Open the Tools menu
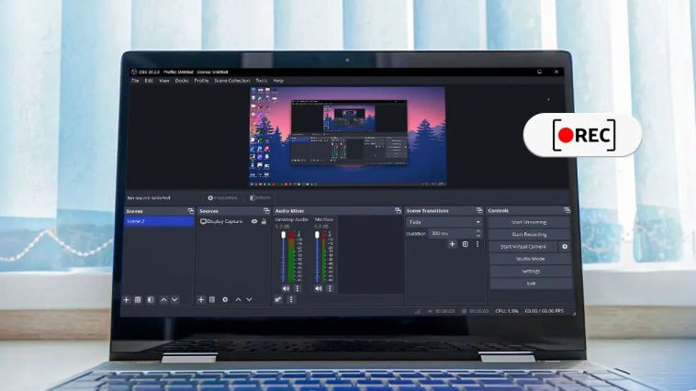This screenshot has height=391, width=696. (x=261, y=81)
